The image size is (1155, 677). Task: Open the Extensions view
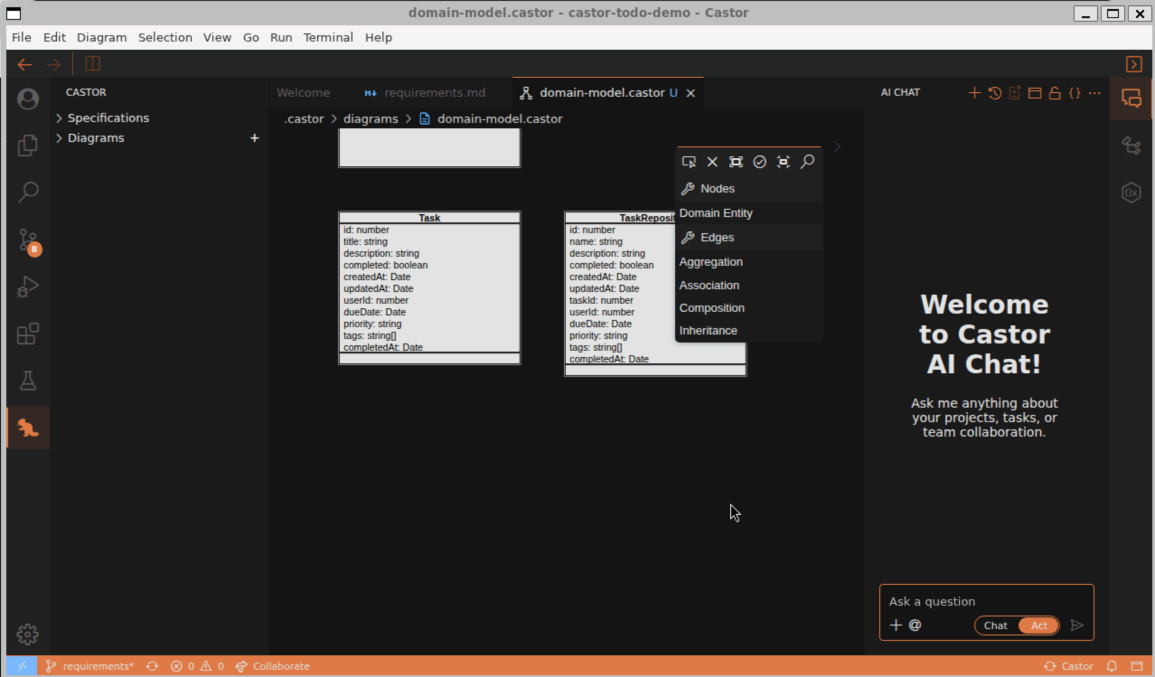pyautogui.click(x=28, y=334)
